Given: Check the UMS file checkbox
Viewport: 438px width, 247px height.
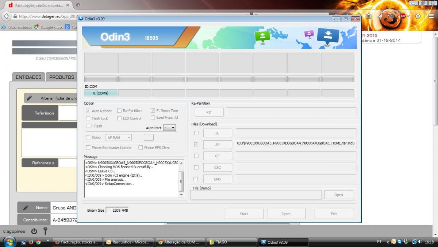Looking at the screenshot, I should pyautogui.click(x=196, y=179).
